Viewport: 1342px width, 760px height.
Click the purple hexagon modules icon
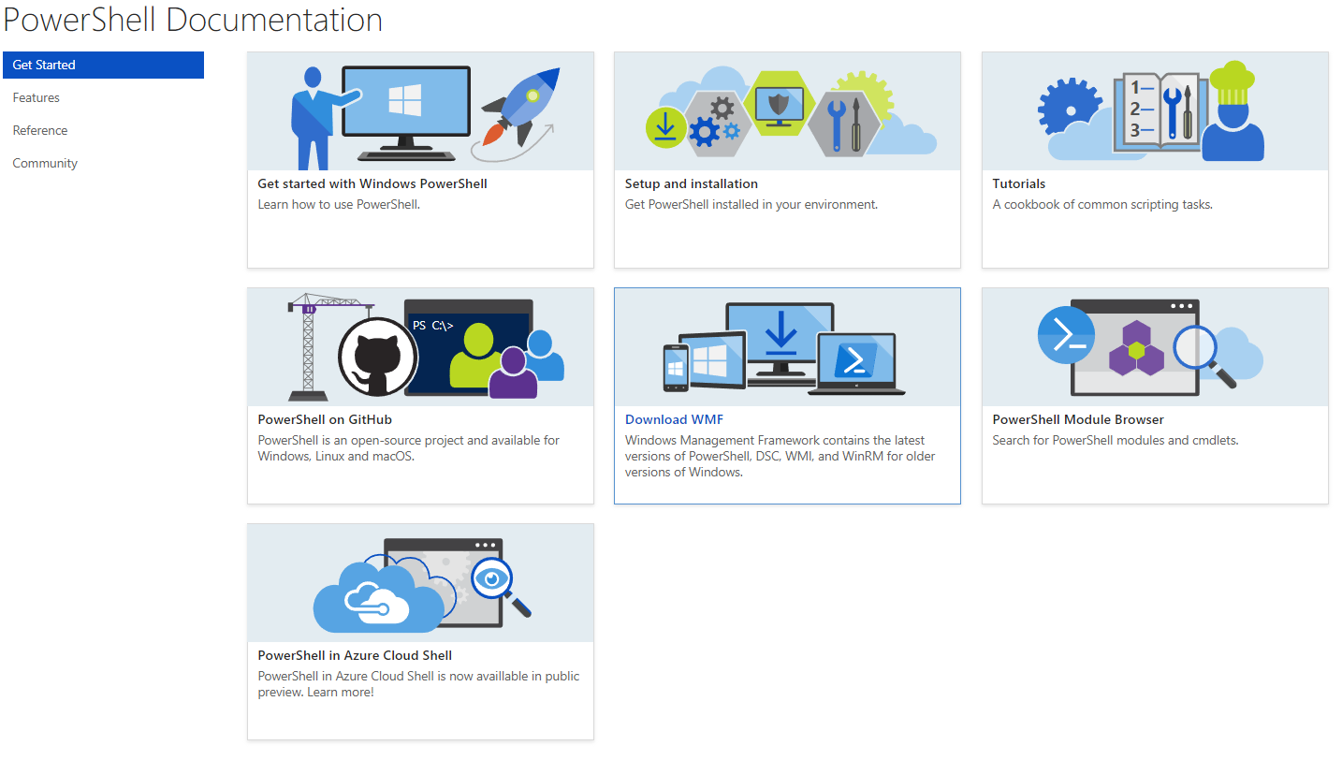coord(1136,348)
